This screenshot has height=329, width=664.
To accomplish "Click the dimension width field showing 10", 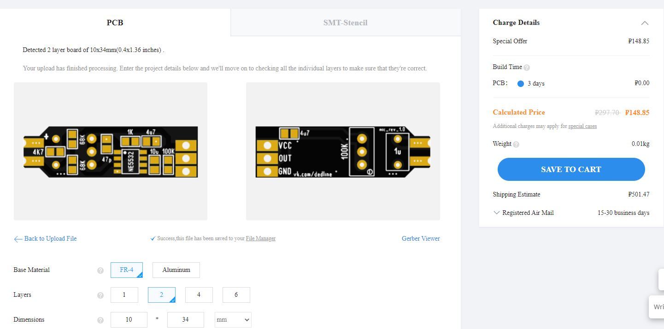I will [129, 320].
